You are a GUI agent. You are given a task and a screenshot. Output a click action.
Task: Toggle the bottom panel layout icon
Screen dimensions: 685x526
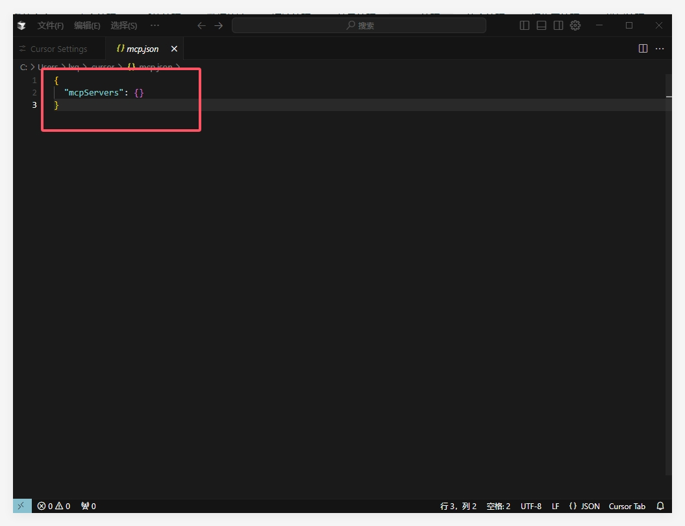click(542, 25)
